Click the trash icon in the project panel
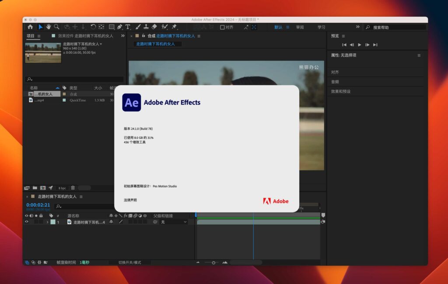Viewport: 448px width, 284px height. coord(73,188)
